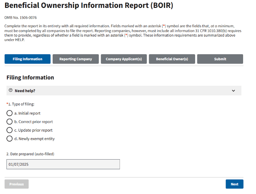
Task: Open the Submit tab
Action: point(220,59)
